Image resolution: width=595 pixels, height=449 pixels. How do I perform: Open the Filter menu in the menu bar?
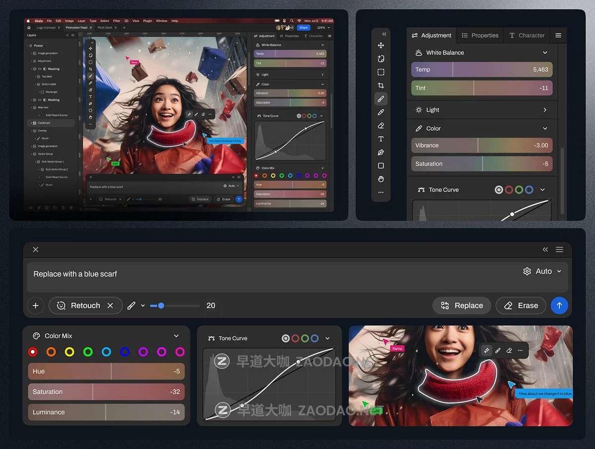(x=117, y=21)
